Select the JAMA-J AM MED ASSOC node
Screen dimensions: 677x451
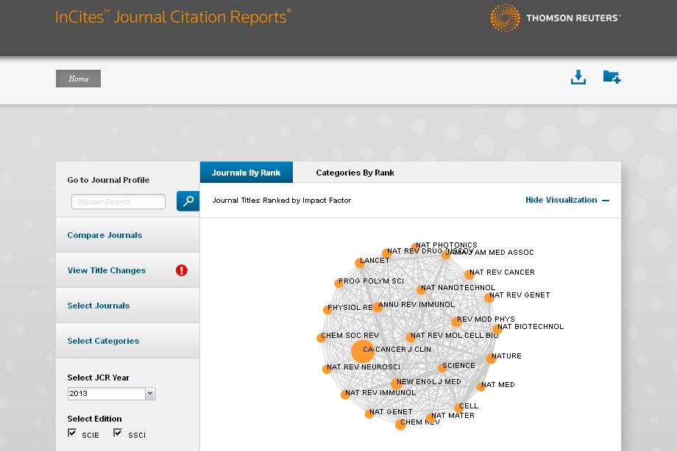click(x=446, y=255)
